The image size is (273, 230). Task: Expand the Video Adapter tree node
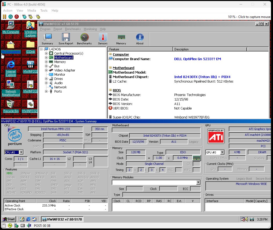[x=46, y=70]
